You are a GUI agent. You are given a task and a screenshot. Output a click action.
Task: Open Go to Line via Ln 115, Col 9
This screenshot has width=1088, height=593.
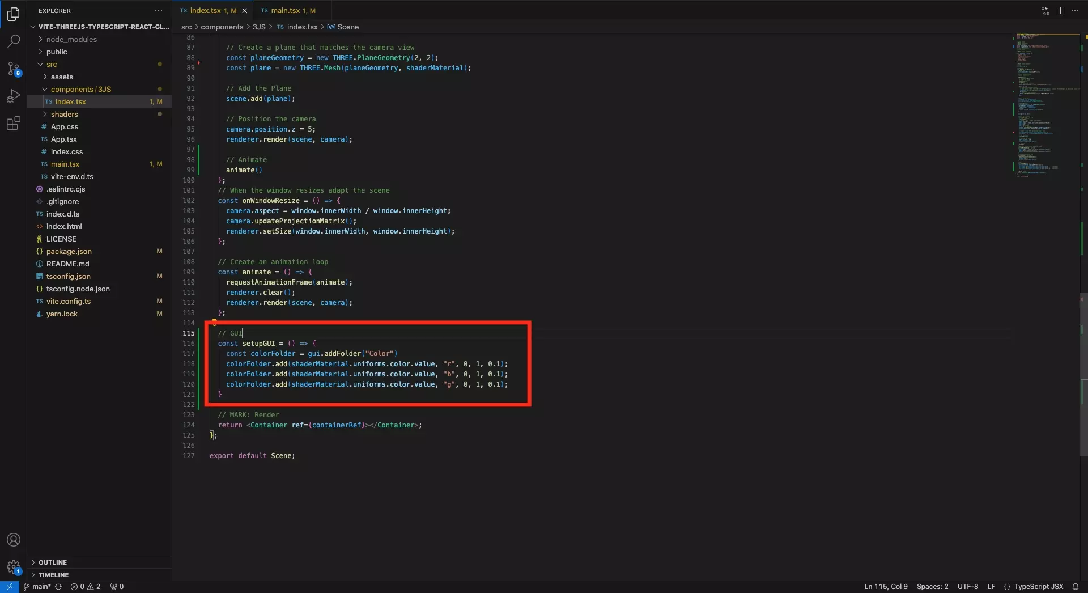point(886,587)
